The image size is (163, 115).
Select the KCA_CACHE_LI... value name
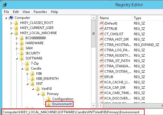point(117,82)
